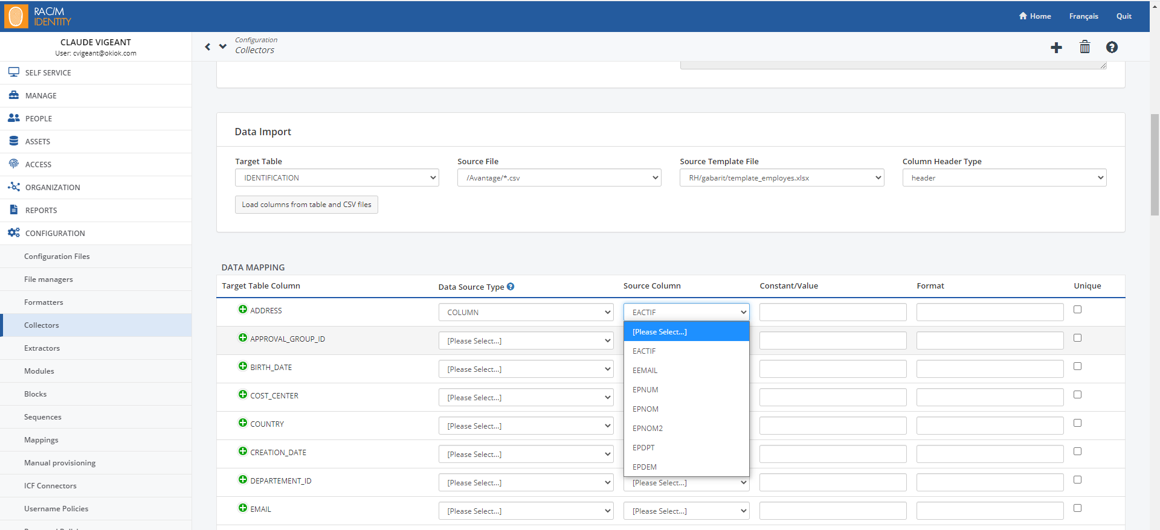
Task: Click Manage briefcase icon
Action: click(x=14, y=95)
